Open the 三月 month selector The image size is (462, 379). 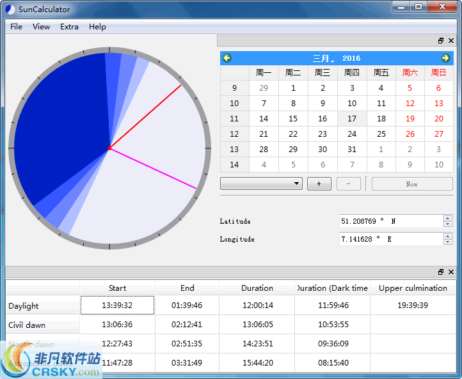pos(323,58)
